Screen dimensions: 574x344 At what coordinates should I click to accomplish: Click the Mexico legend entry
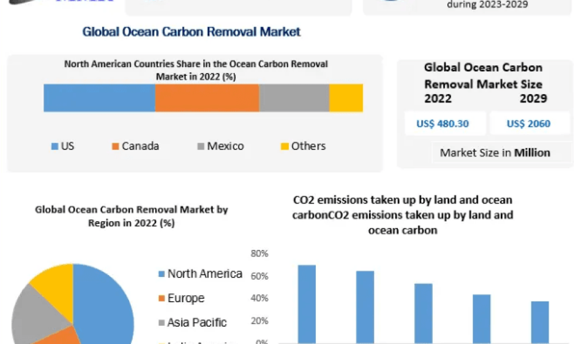(220, 146)
